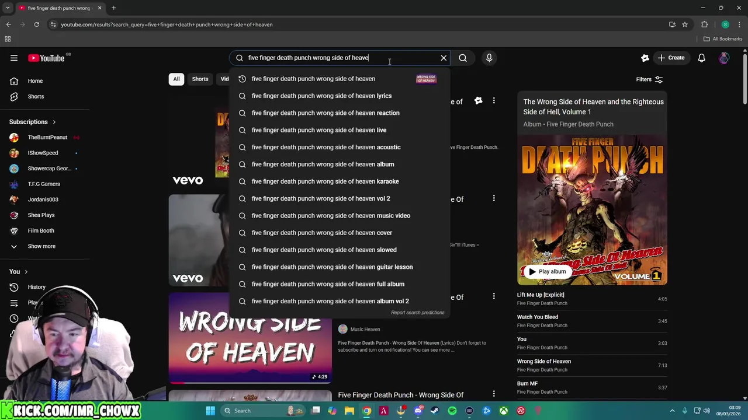Play Lift Me Up [Explicit] track
Image resolution: width=748 pixels, height=420 pixels.
click(592, 299)
